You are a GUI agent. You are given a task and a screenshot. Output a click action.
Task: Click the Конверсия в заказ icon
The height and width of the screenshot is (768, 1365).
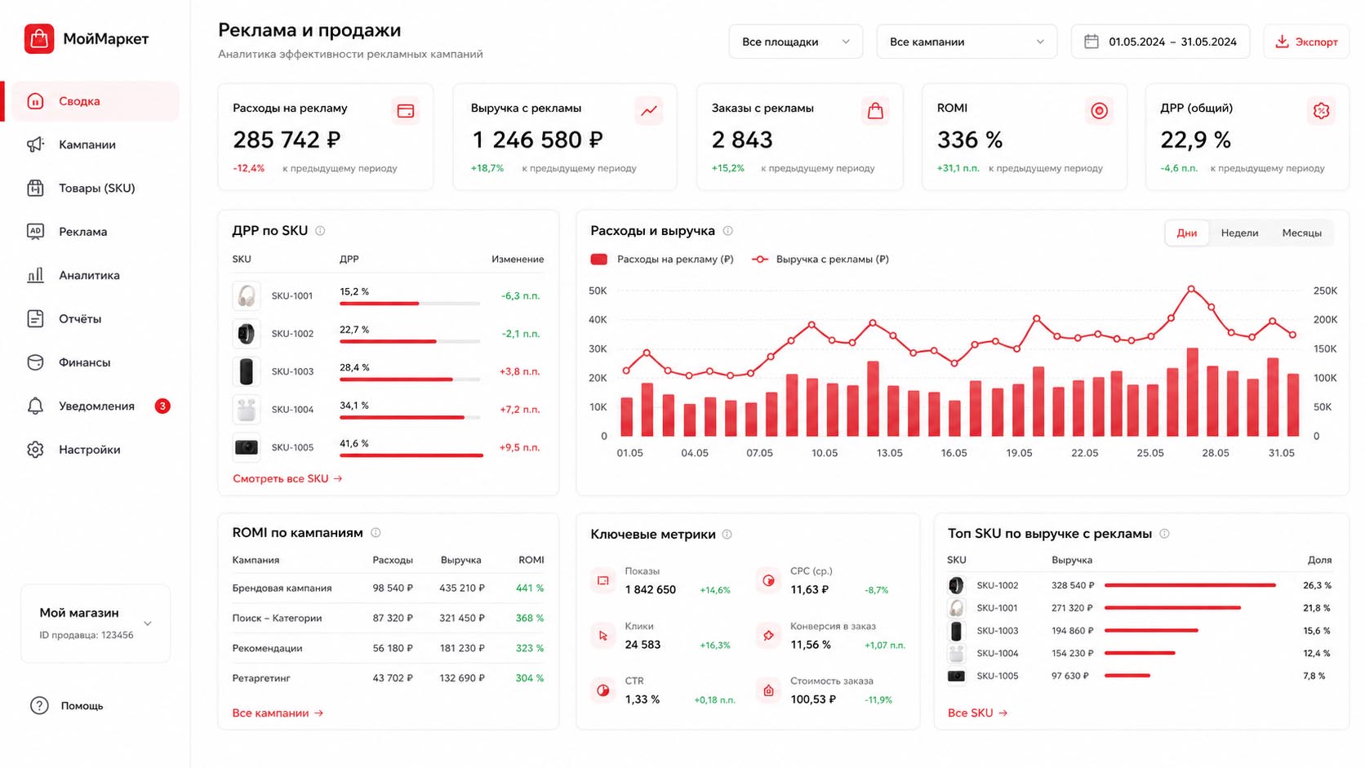(768, 636)
